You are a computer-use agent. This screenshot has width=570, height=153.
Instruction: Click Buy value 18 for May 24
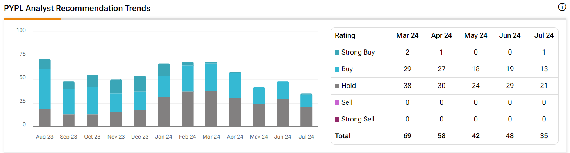click(476, 69)
